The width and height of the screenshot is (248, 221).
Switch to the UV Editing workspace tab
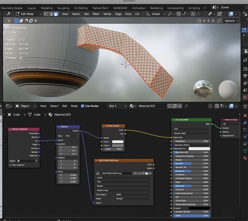point(81,8)
